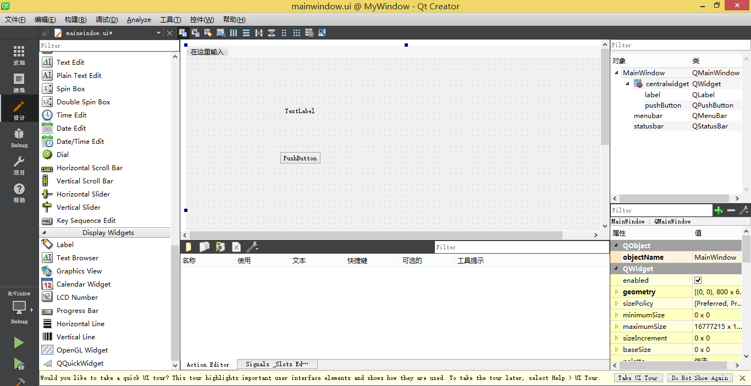
Task: Expand the baseSize property
Action: click(616, 350)
